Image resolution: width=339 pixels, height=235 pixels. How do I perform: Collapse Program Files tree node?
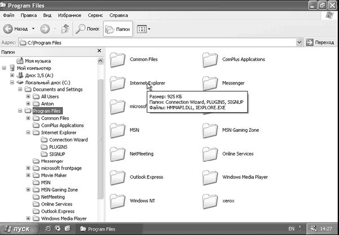click(x=20, y=111)
